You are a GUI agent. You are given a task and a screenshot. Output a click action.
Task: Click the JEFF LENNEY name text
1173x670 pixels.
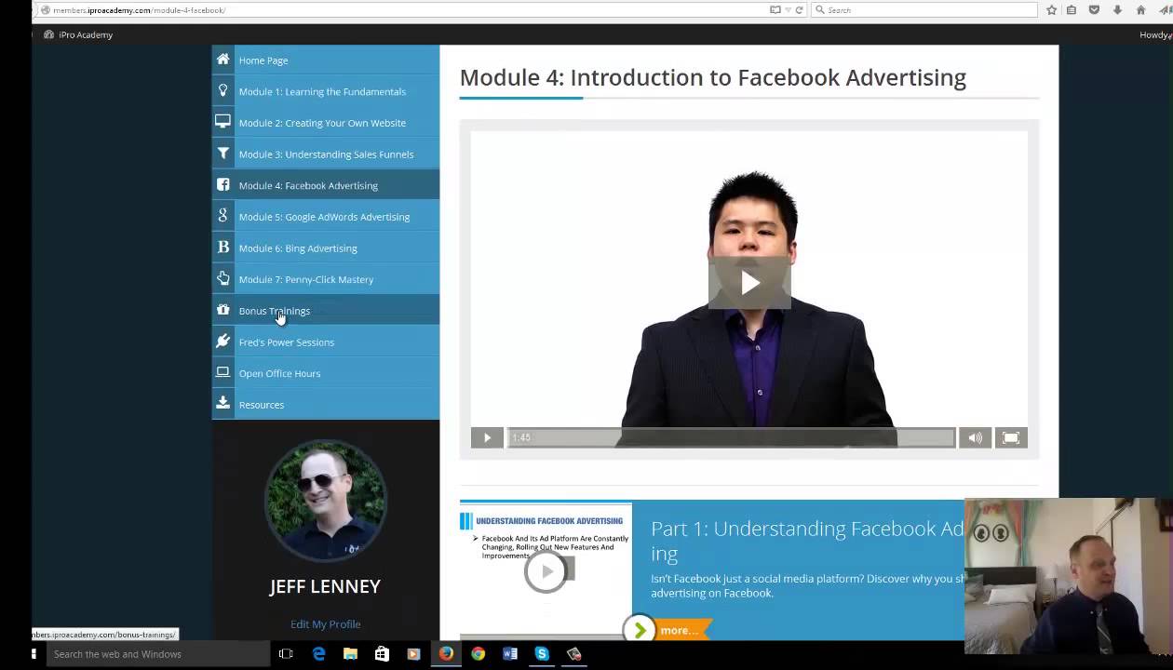(325, 586)
